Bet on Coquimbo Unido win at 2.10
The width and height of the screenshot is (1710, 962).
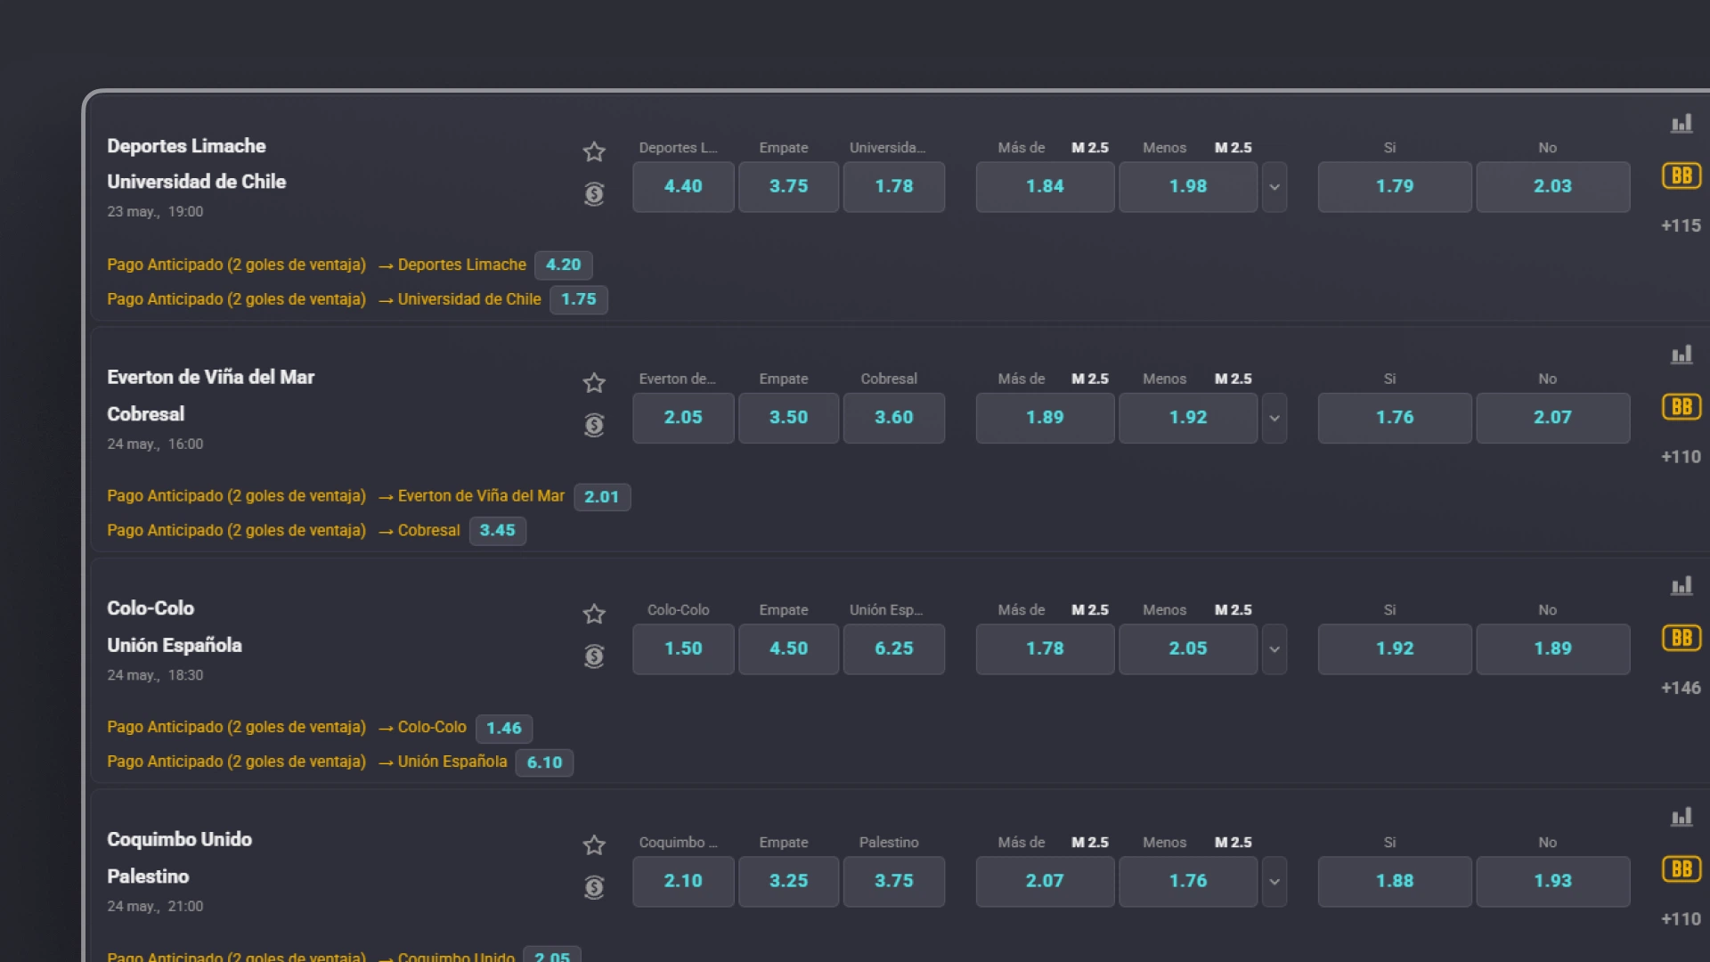(683, 882)
